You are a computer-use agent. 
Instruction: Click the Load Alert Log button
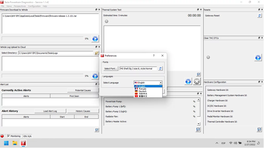coord(50,111)
